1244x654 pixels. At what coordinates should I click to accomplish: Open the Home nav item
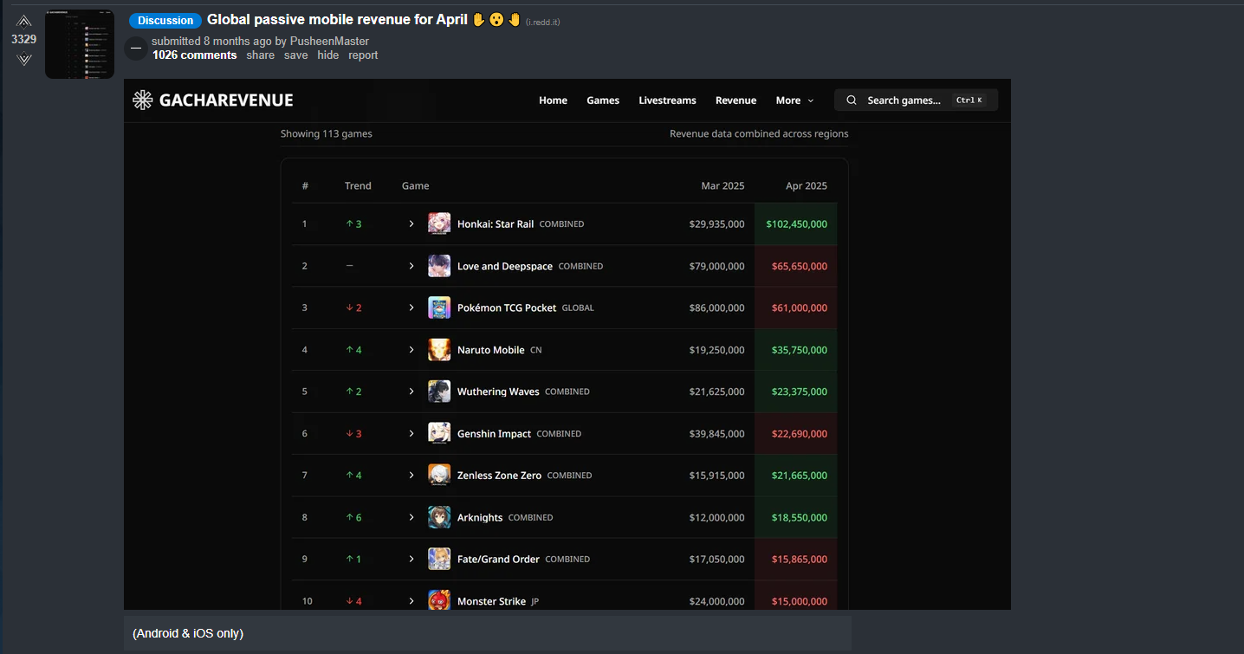(x=553, y=100)
